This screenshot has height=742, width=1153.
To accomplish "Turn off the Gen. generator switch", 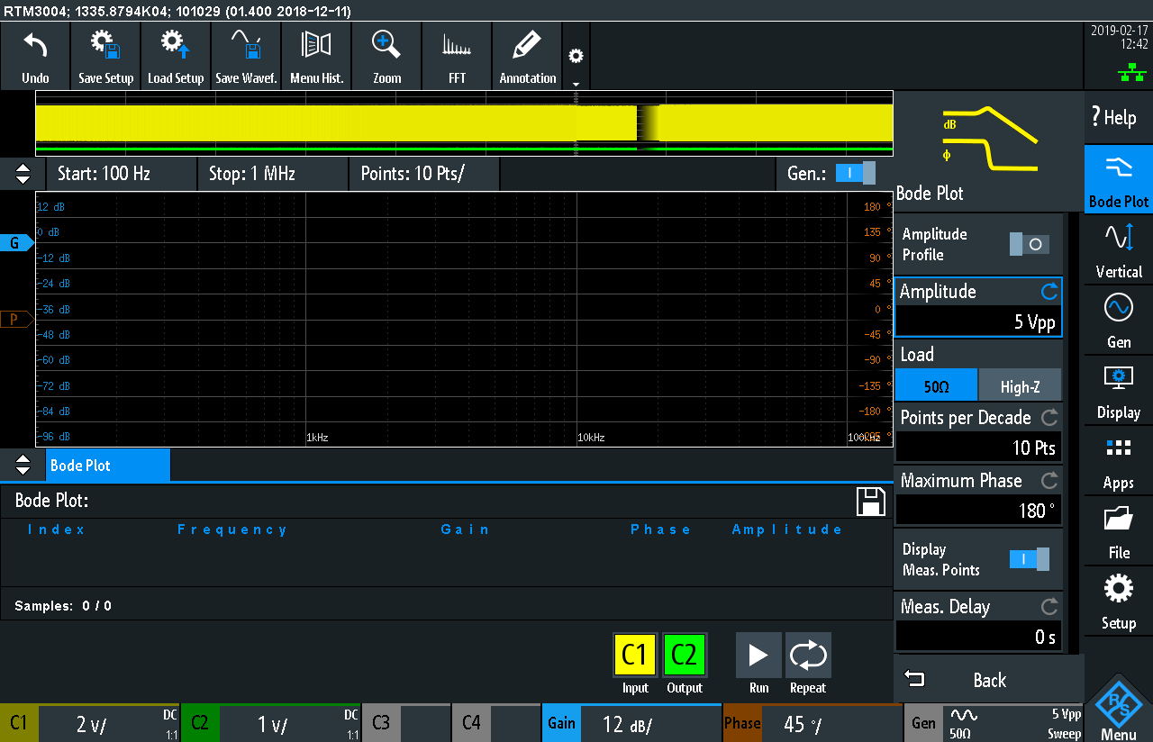I will [855, 173].
